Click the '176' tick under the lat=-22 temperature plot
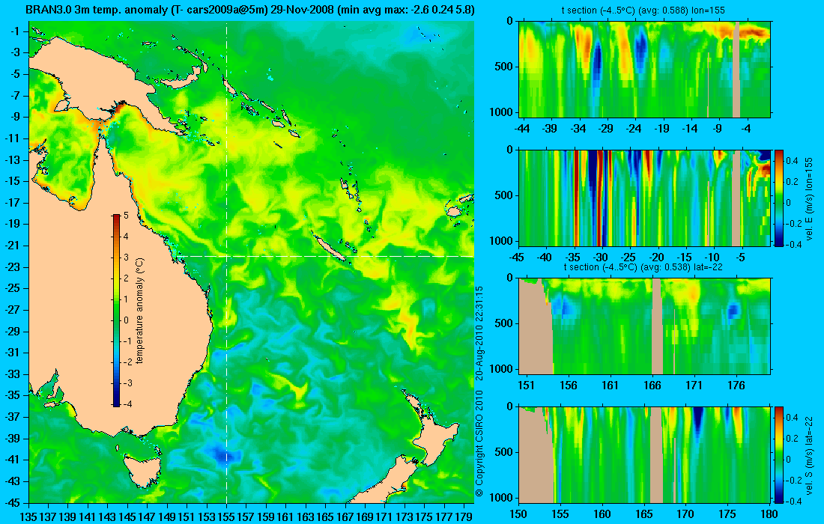The image size is (824, 524). (x=736, y=386)
